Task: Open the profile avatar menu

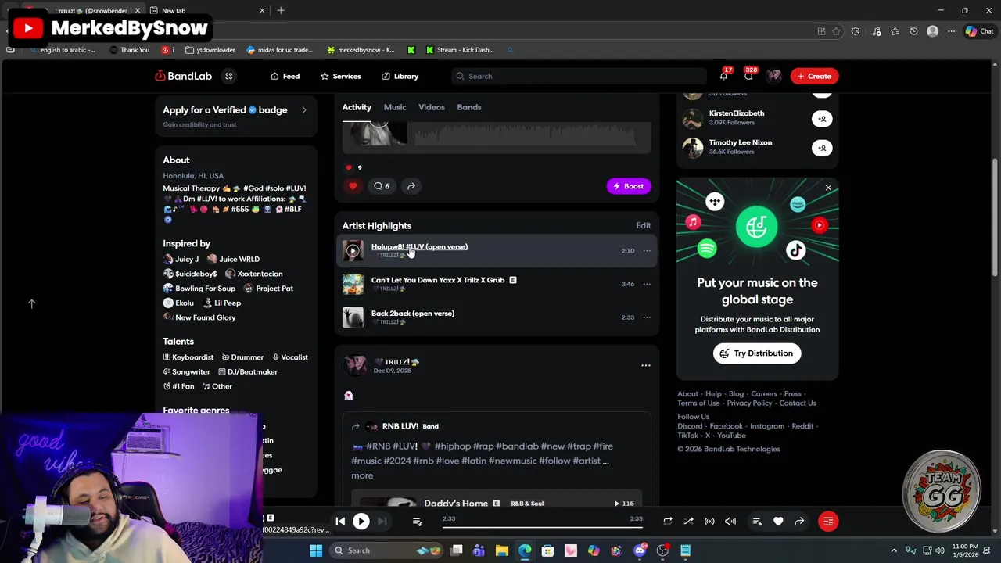Action: pos(774,76)
